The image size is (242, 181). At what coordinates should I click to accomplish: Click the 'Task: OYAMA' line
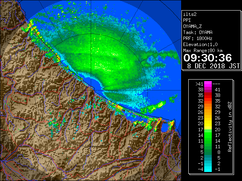(198, 32)
